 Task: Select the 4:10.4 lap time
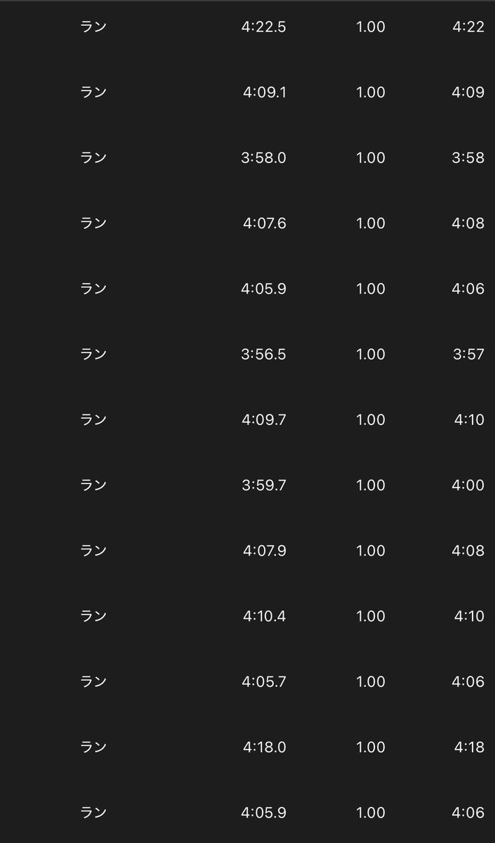[x=265, y=616]
